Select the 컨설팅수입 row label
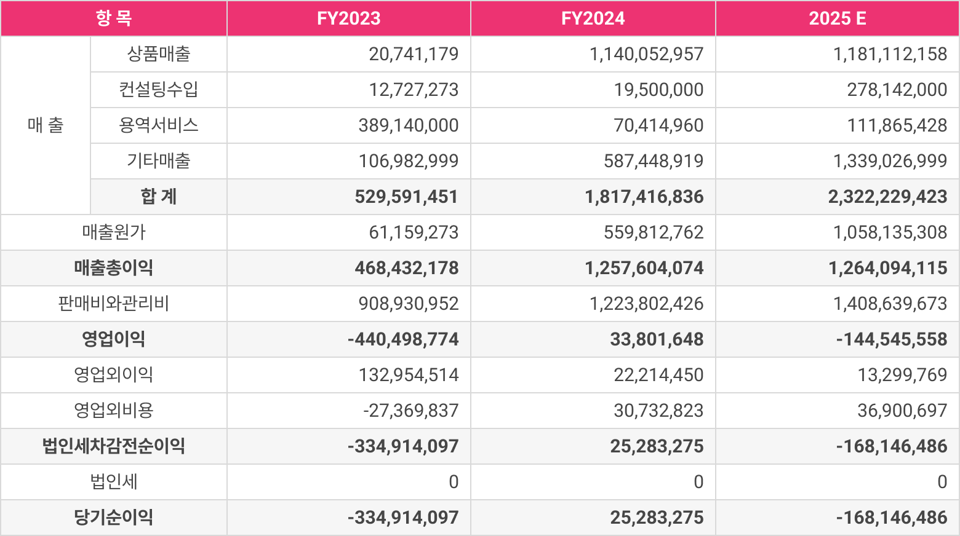This screenshot has width=960, height=536. click(x=159, y=90)
